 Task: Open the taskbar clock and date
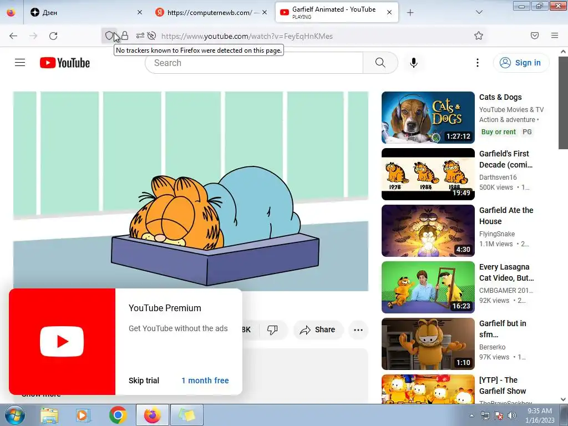click(540, 415)
